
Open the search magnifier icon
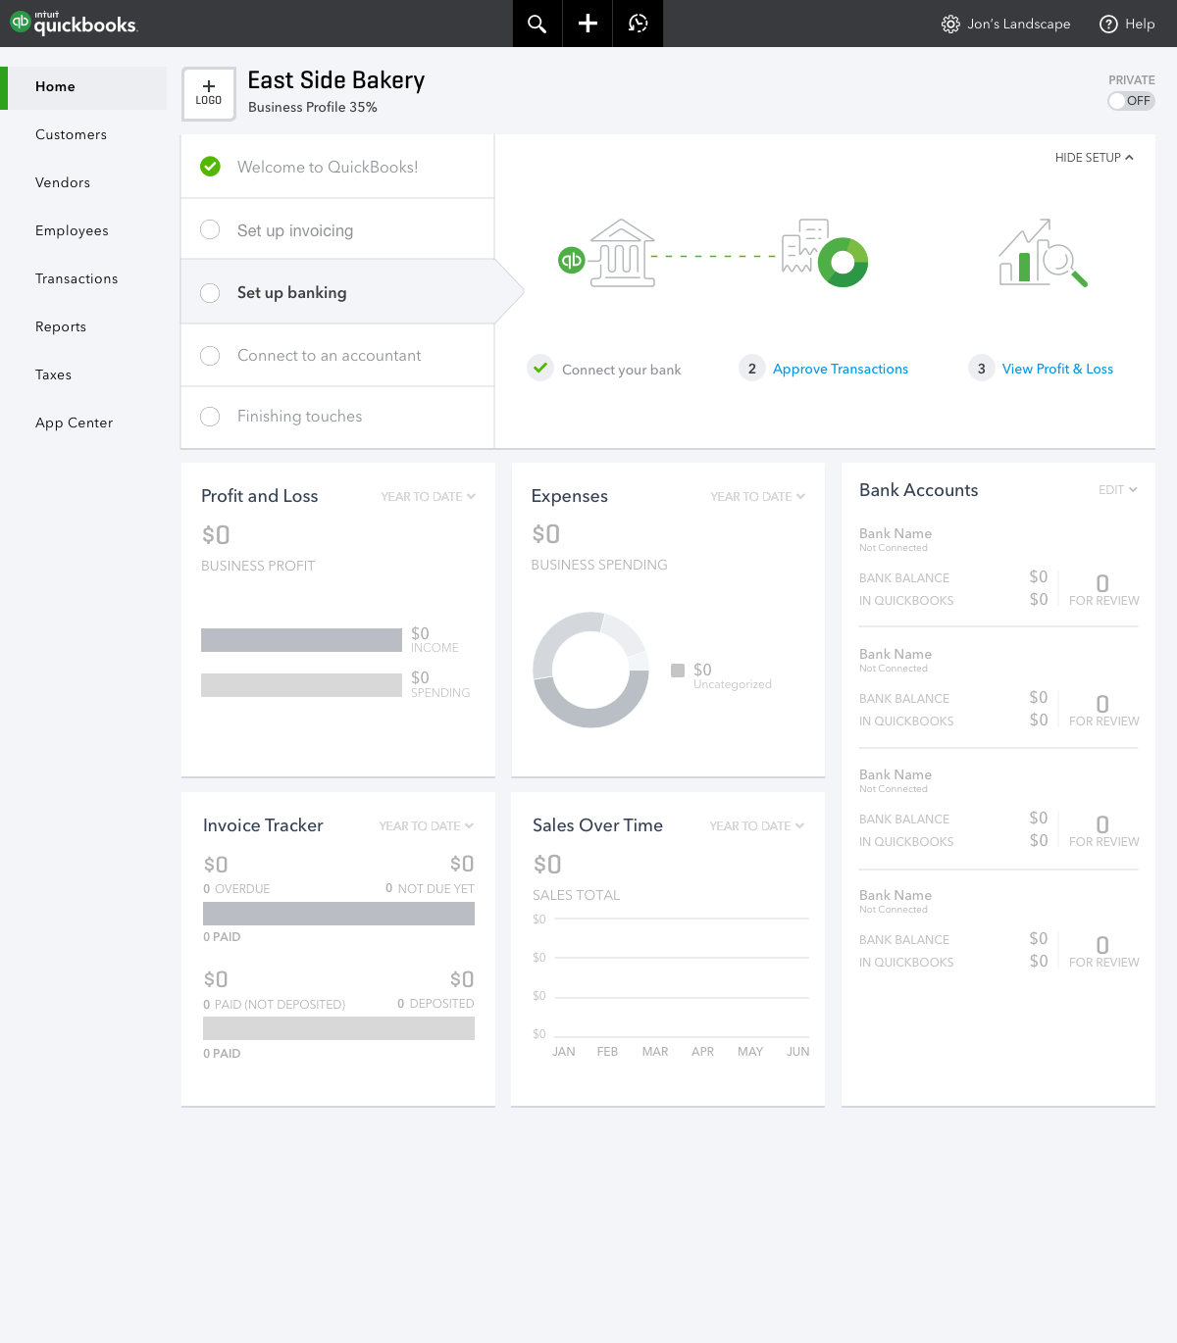point(537,24)
